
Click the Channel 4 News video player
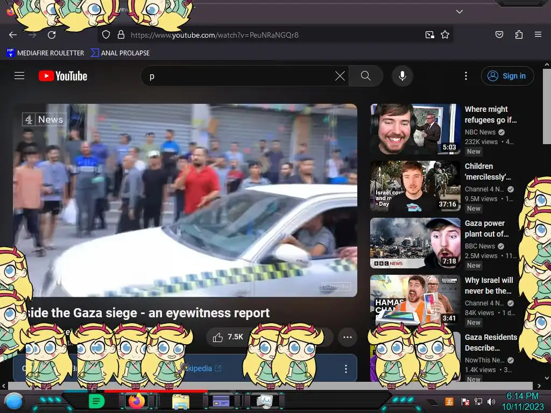pos(185,200)
